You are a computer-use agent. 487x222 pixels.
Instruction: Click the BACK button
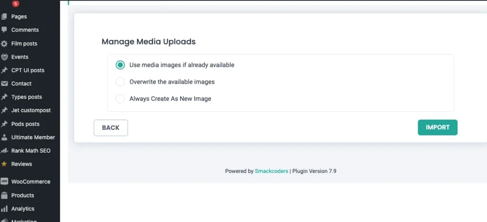coord(111,128)
